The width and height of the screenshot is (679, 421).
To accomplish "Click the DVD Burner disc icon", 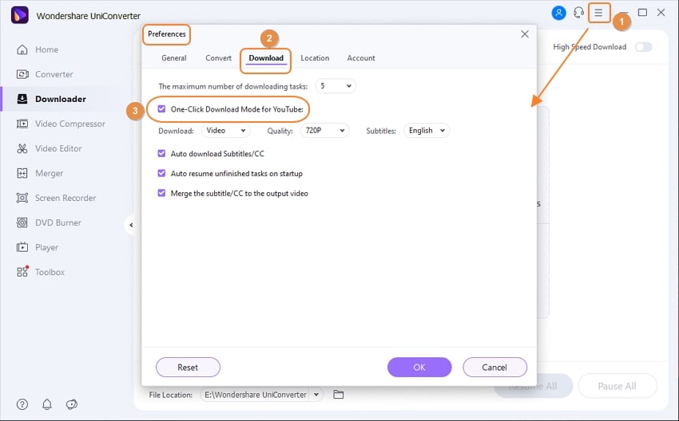I will click(22, 222).
